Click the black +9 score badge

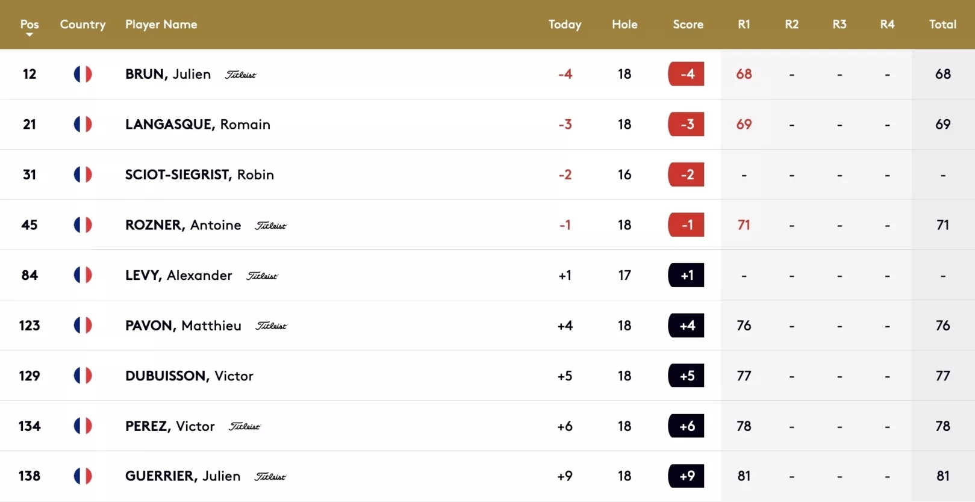pyautogui.click(x=686, y=476)
